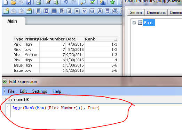
Task: Open Sheet Properties icon
Action: coord(29,11)
